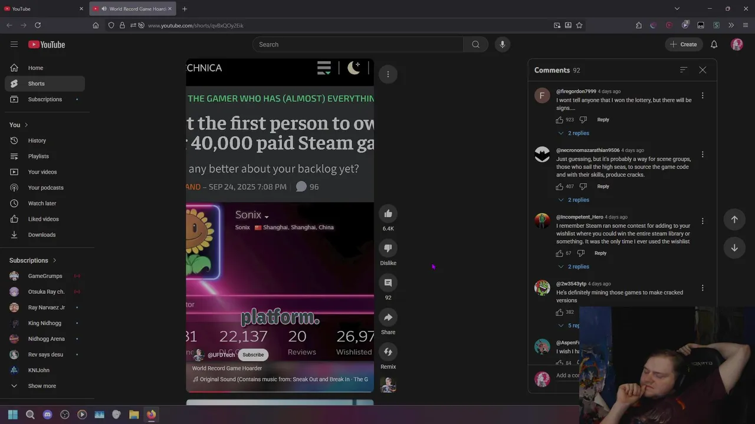List all tabs with the dropdown arrow
This screenshot has height=424, width=755.
tap(677, 9)
